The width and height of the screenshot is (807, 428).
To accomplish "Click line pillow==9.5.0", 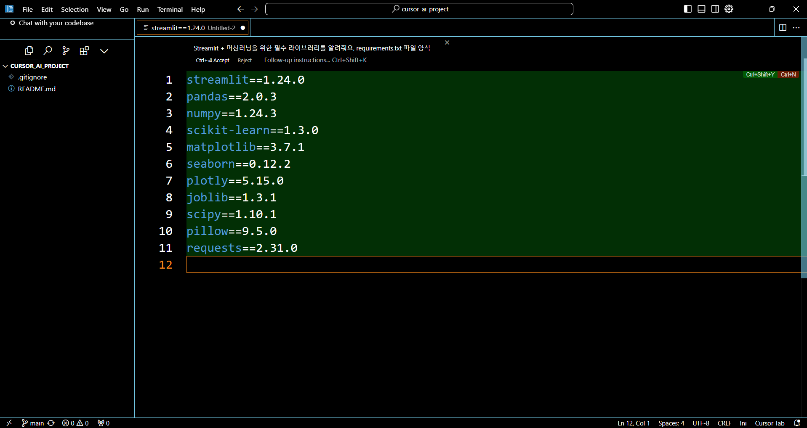I will (232, 231).
